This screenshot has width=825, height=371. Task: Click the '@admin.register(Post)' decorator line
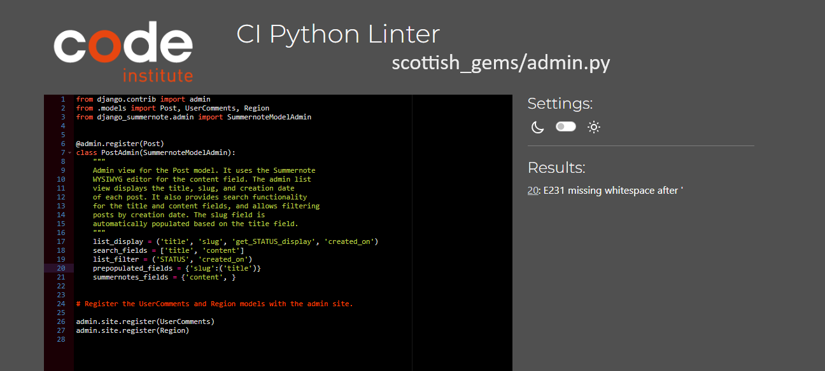coord(120,144)
